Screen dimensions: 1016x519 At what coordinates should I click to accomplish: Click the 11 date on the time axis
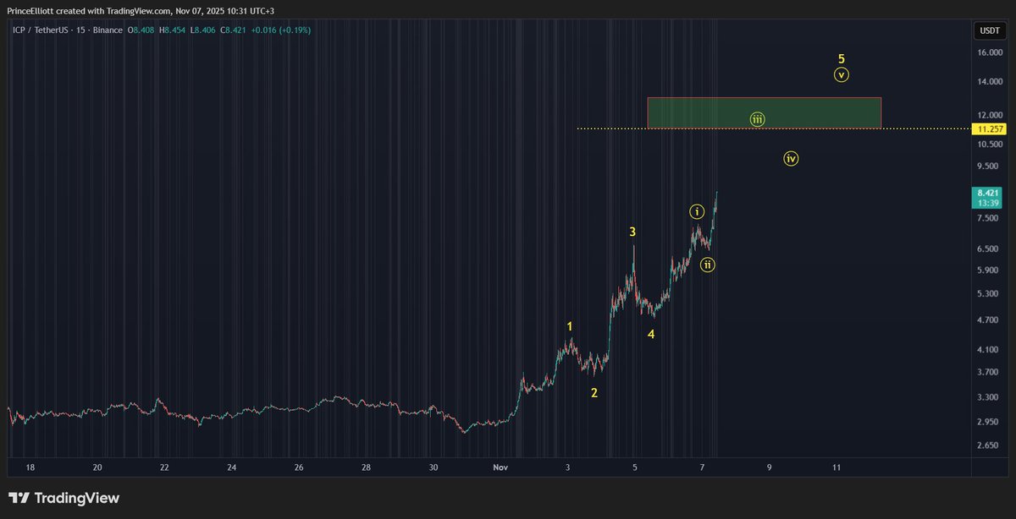(x=837, y=467)
